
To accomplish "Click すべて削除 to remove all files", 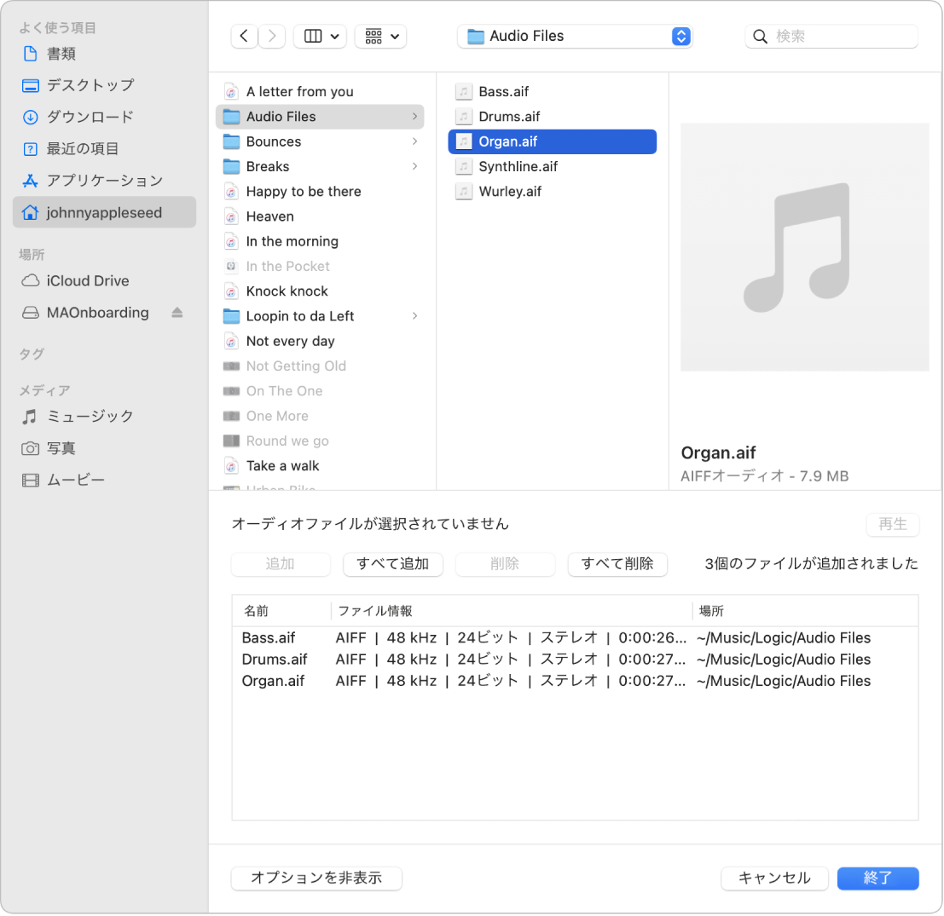I will (x=617, y=564).
